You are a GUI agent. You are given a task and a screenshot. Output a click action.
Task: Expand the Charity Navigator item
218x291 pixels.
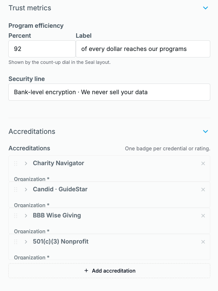pos(26,163)
